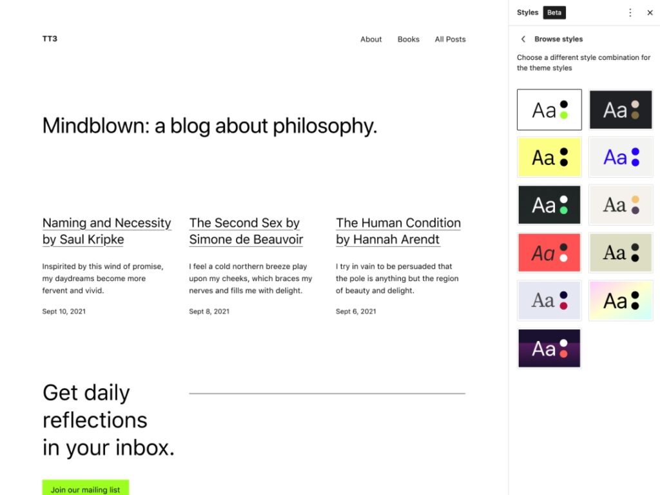Open the About page from navigation

(371, 39)
